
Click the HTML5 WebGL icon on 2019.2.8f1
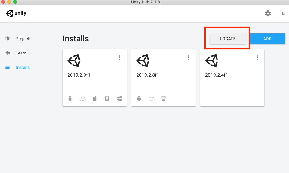[x=164, y=99]
